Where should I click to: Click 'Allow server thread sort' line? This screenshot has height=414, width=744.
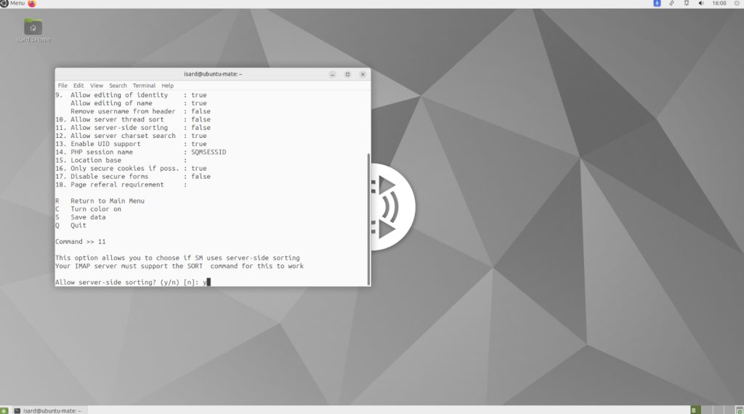[133, 120]
